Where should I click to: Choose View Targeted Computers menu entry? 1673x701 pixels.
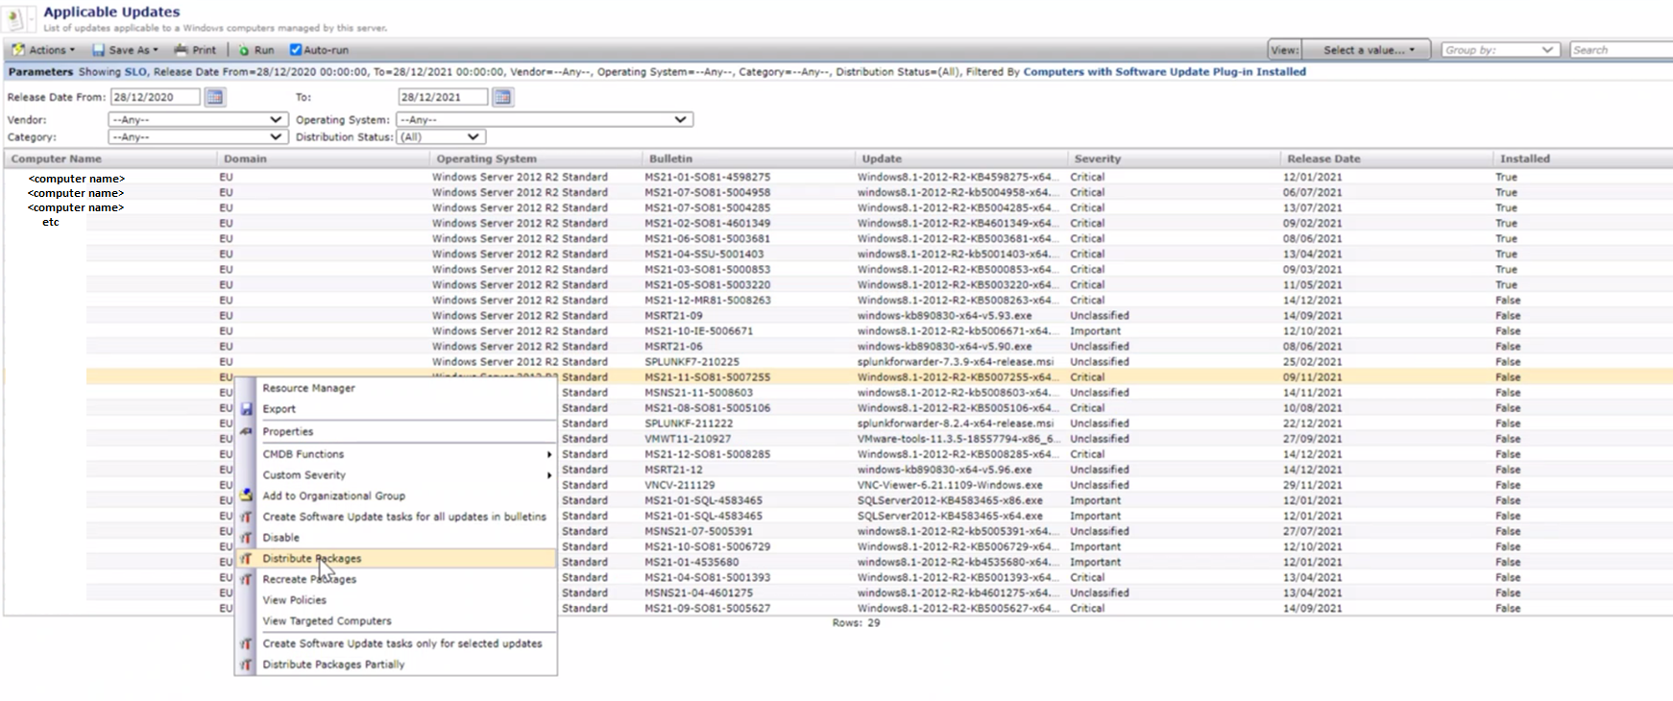point(327,621)
